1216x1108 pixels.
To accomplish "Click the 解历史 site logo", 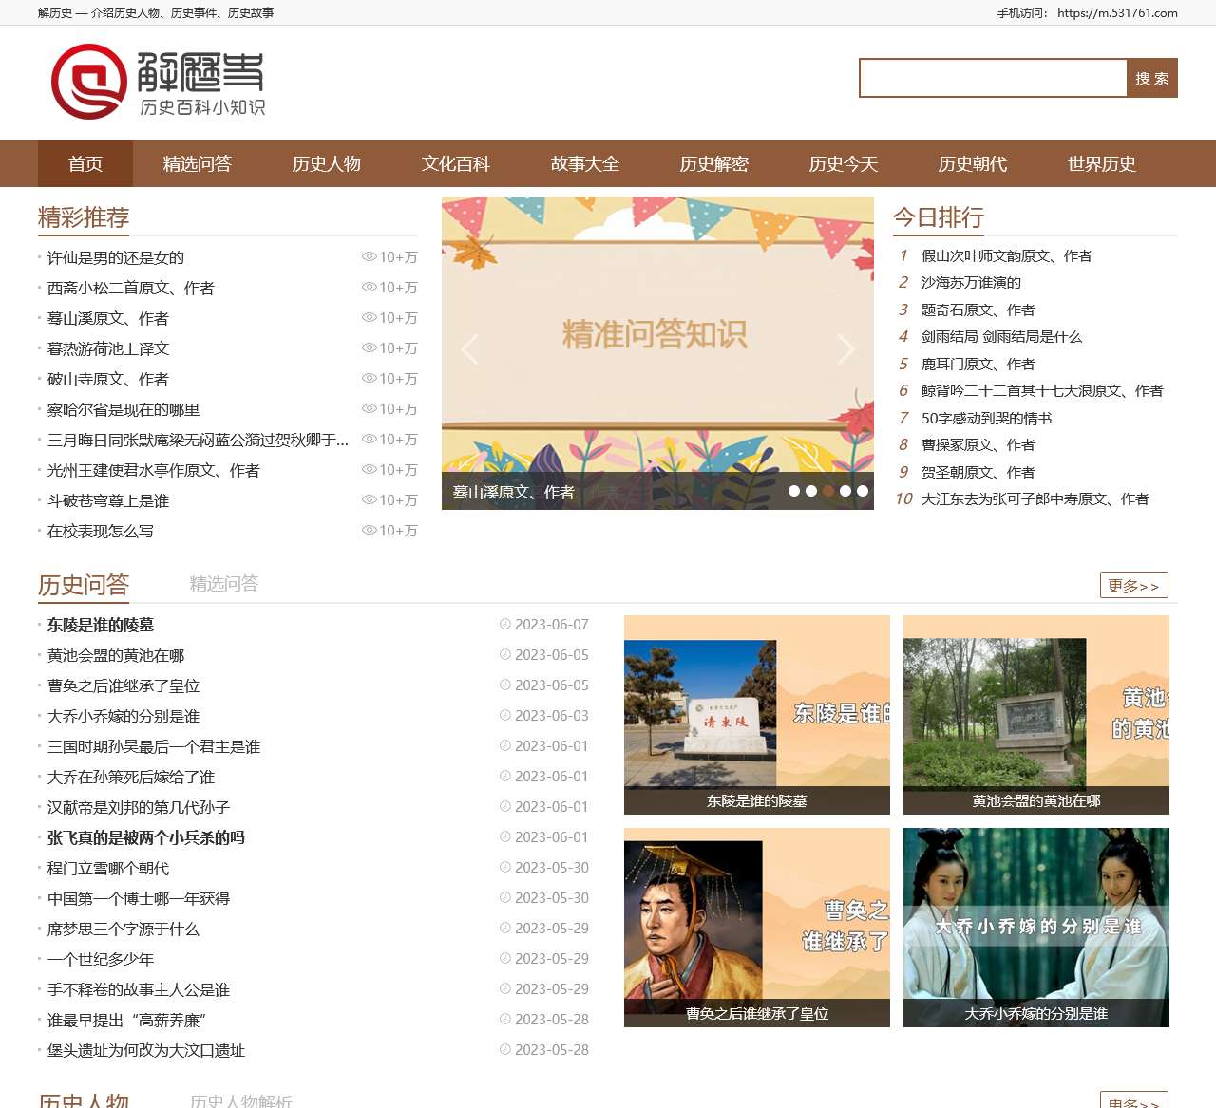I will (158, 83).
